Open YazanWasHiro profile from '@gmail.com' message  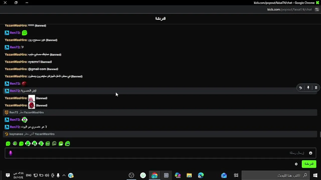click(16, 69)
